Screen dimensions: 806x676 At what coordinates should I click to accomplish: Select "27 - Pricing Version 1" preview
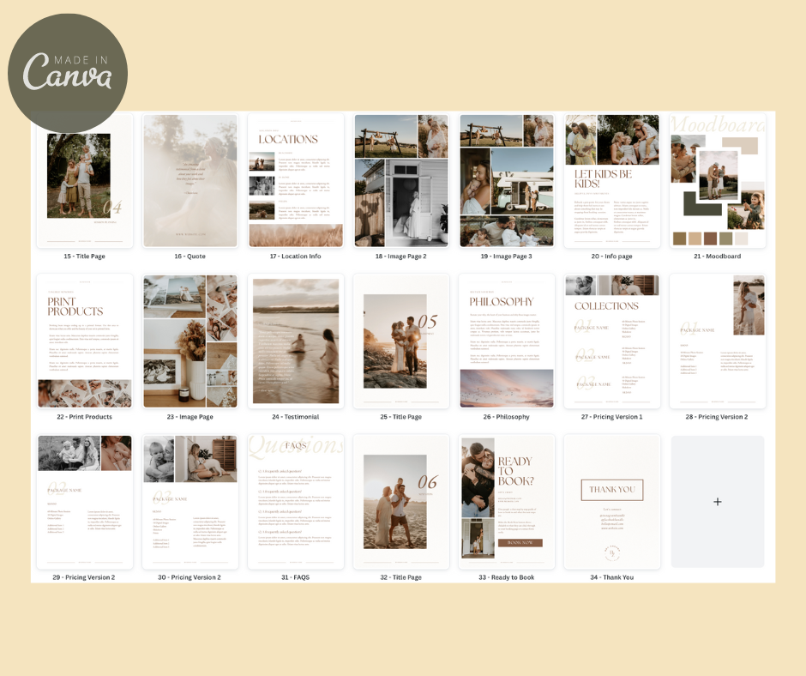click(611, 341)
